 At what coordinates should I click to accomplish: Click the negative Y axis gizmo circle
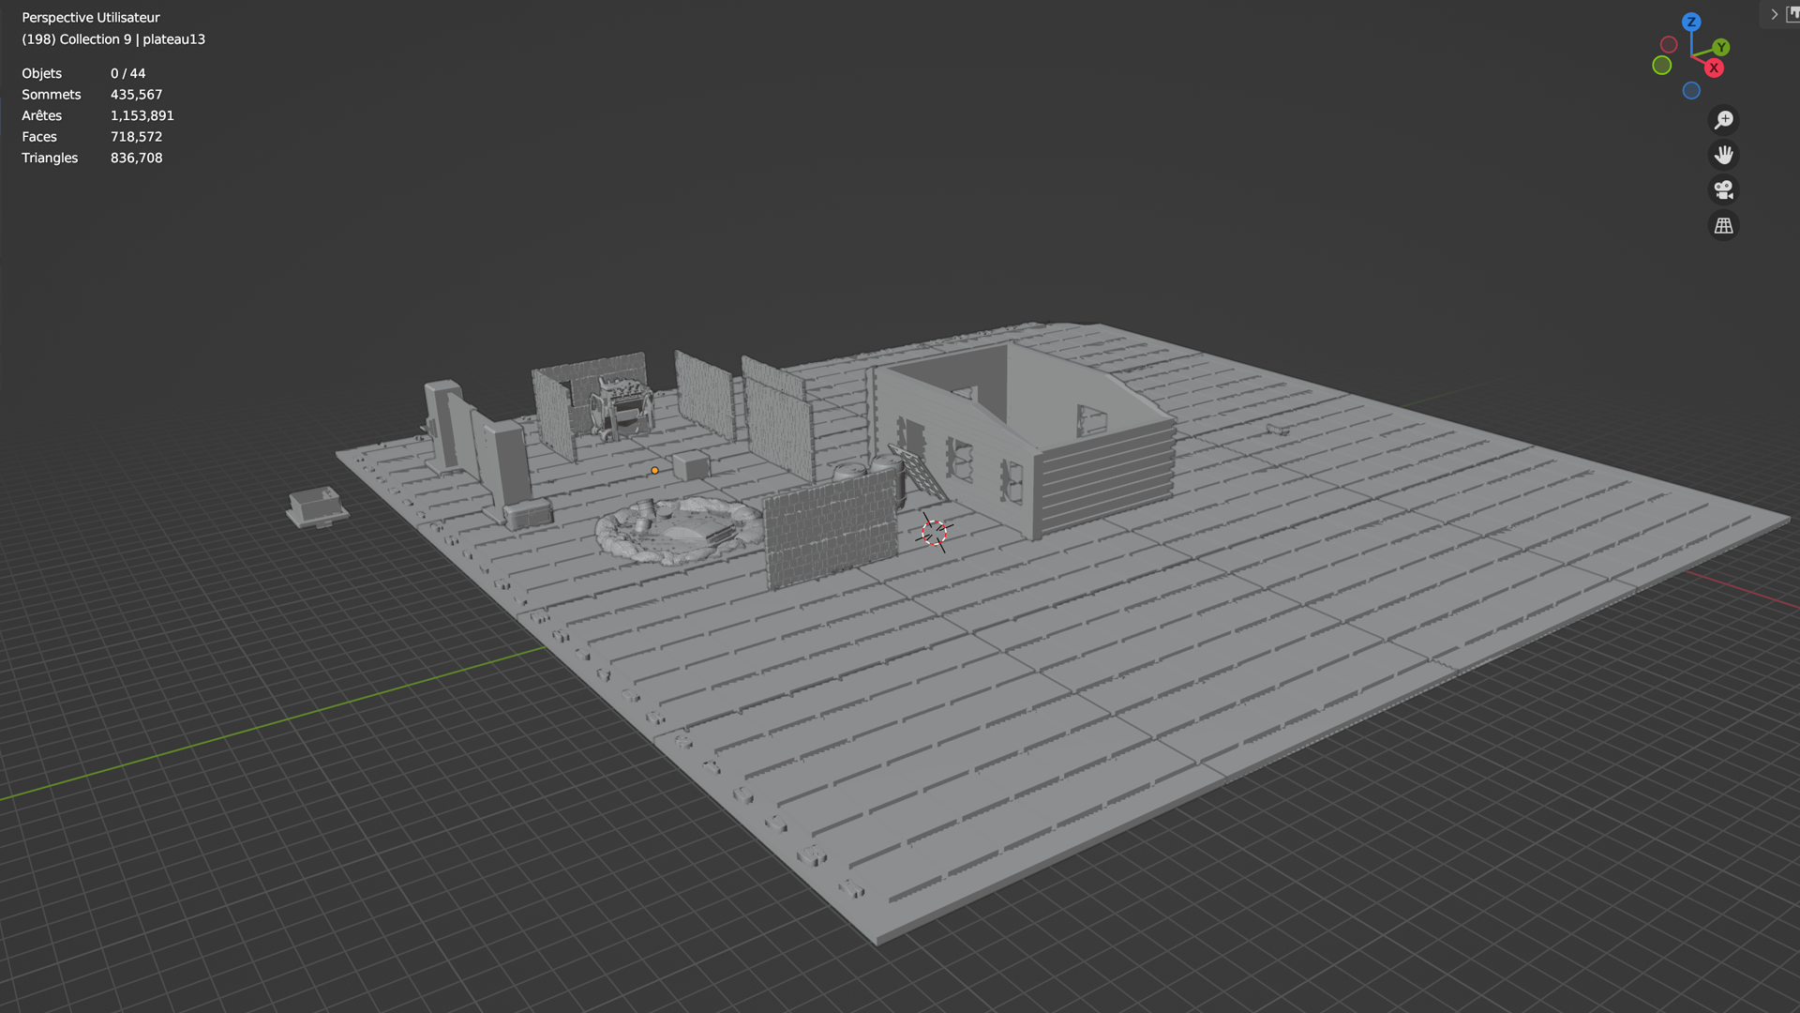1662,65
